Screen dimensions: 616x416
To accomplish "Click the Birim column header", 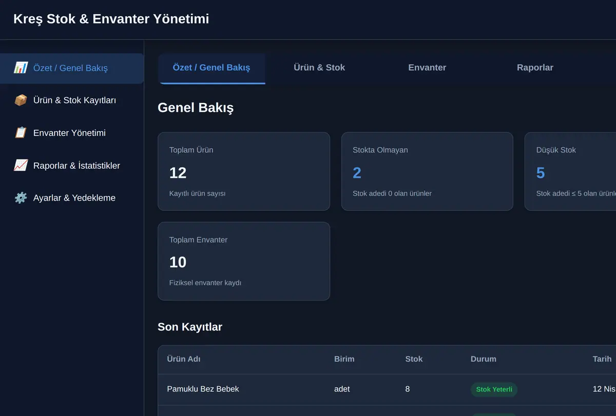I will coord(344,359).
